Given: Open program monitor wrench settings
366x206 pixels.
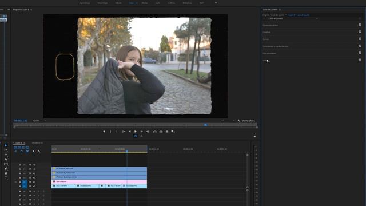Looking at the screenshot, I should click(239, 121).
